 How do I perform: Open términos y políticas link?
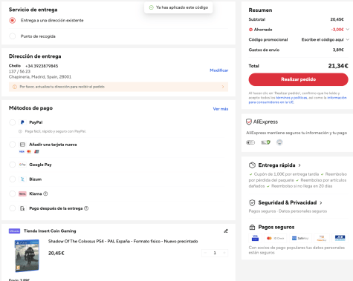pyautogui.click(x=291, y=98)
